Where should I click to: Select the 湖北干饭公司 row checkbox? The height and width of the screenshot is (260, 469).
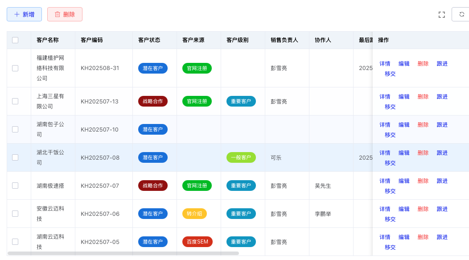pyautogui.click(x=15, y=157)
